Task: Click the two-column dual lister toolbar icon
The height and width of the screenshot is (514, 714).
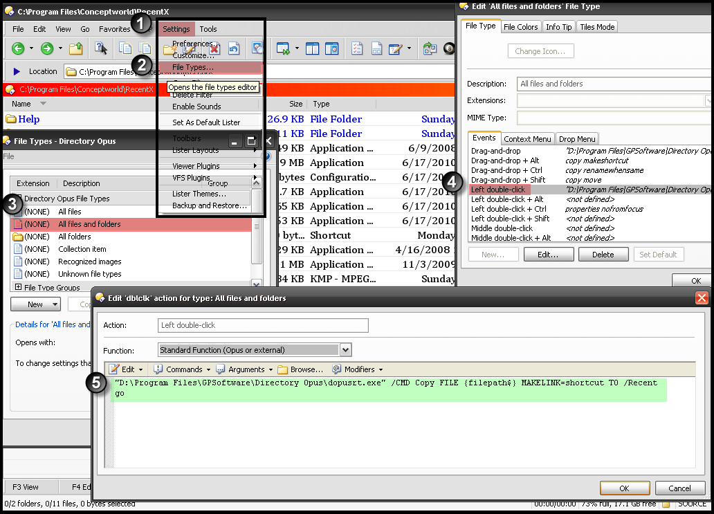Action: click(313, 48)
